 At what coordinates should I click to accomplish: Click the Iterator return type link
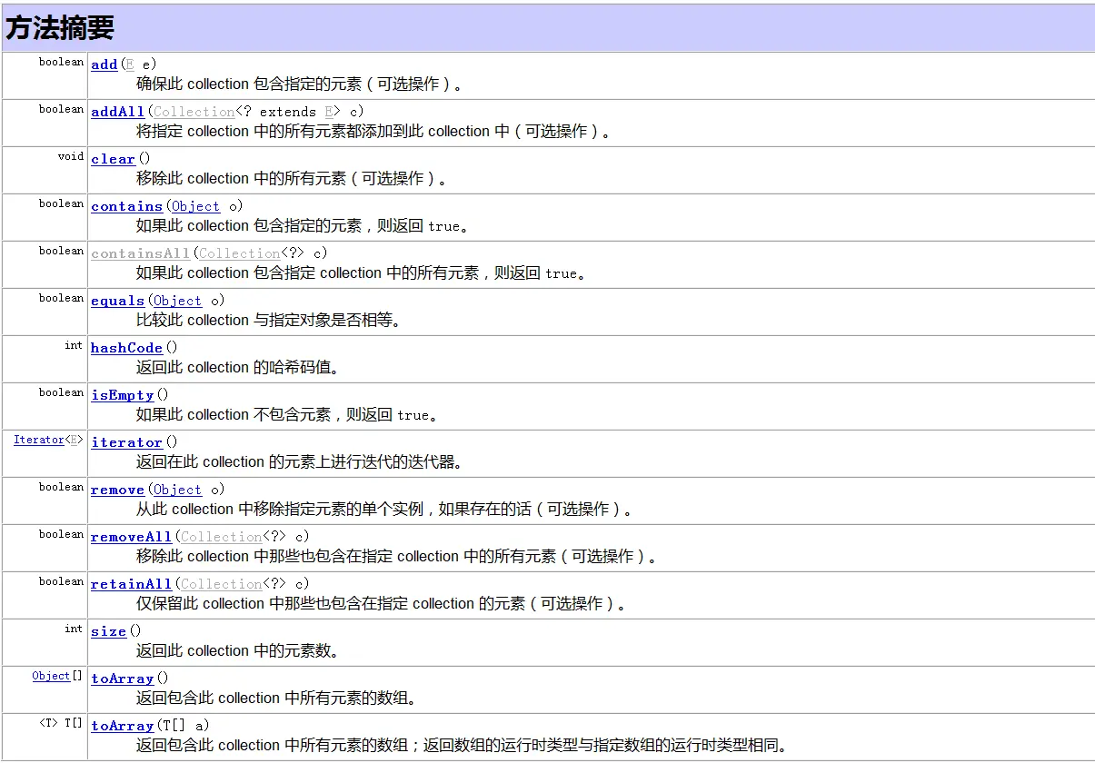pos(39,440)
